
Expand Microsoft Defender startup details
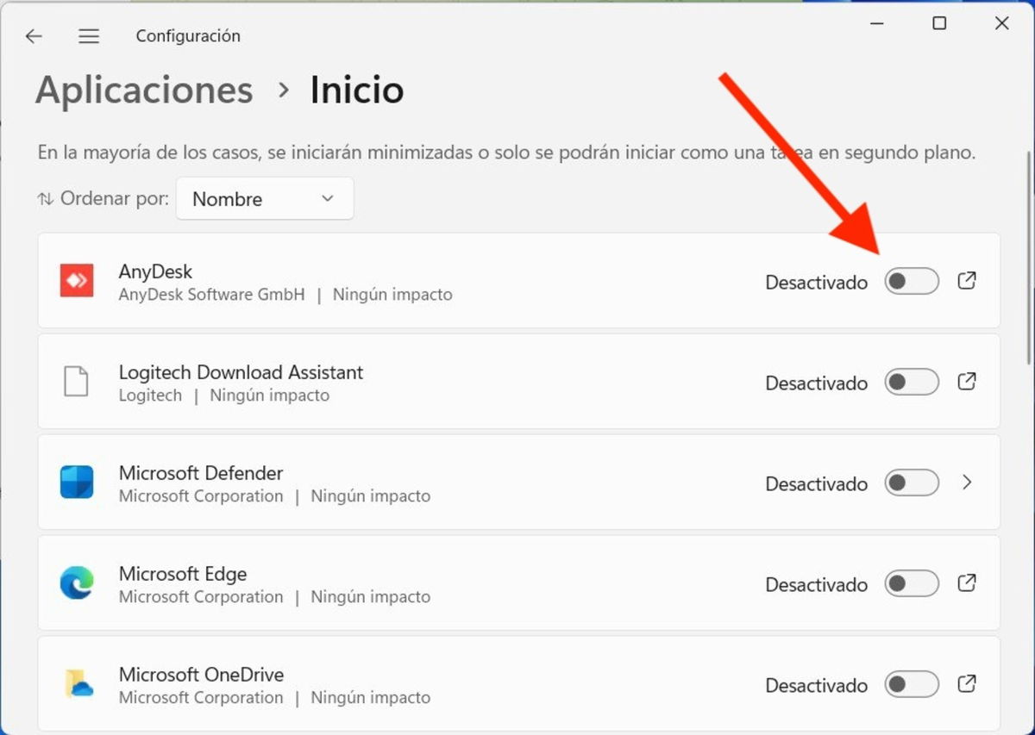[967, 483]
